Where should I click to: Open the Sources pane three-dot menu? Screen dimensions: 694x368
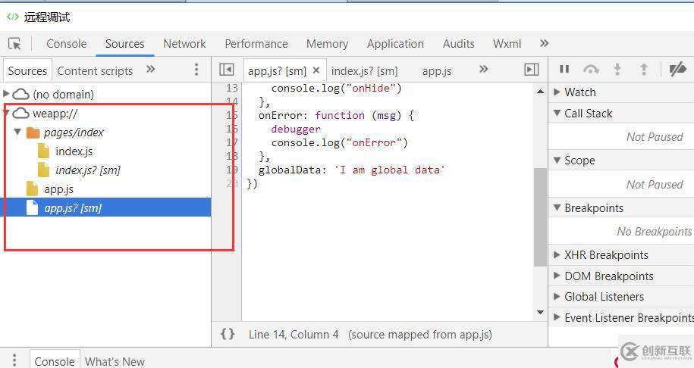(x=196, y=70)
